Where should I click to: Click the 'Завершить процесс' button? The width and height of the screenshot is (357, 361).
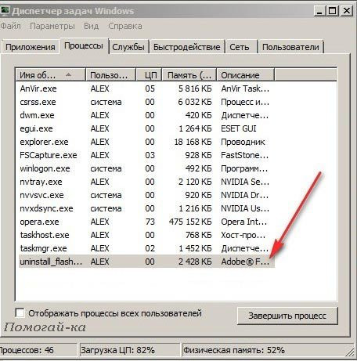pos(287,316)
